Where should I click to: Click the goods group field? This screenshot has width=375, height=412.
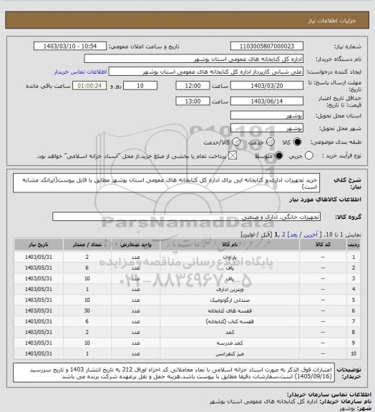[x=186, y=217]
